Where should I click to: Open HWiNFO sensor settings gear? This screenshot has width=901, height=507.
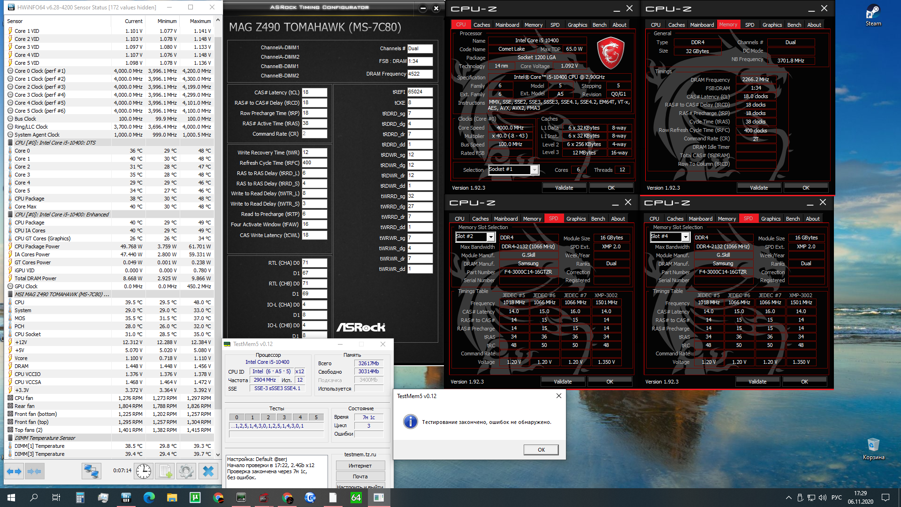(186, 471)
